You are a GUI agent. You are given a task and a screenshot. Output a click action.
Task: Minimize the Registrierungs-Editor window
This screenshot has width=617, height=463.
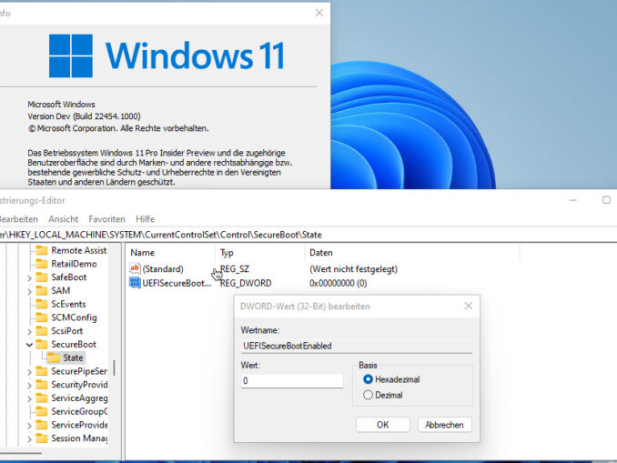(573, 200)
